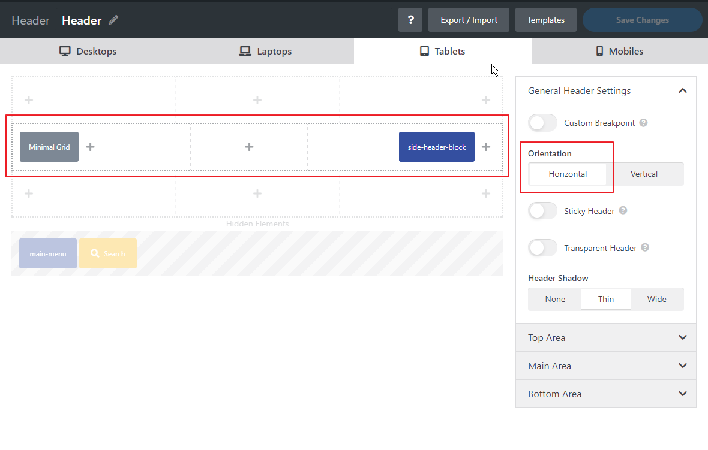Show help tooltip for Custom Breakpoint

[x=643, y=123]
